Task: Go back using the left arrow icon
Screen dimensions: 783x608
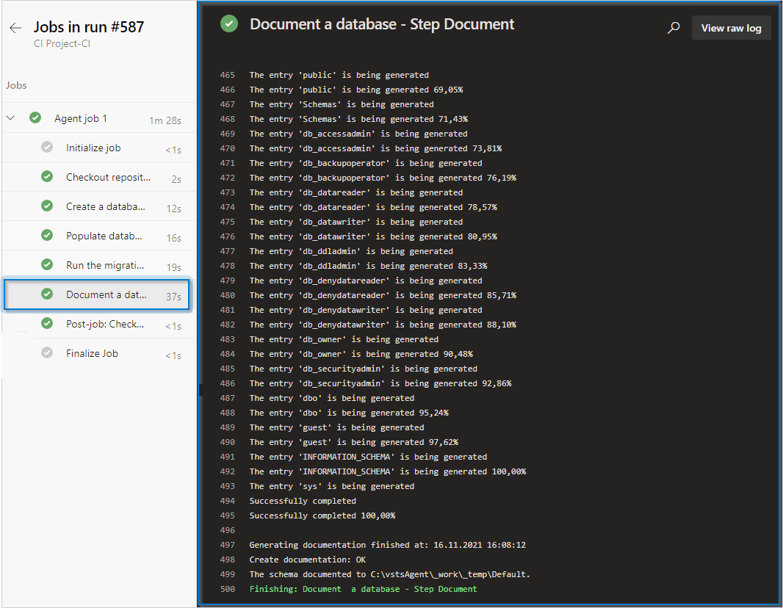Action: click(x=15, y=28)
